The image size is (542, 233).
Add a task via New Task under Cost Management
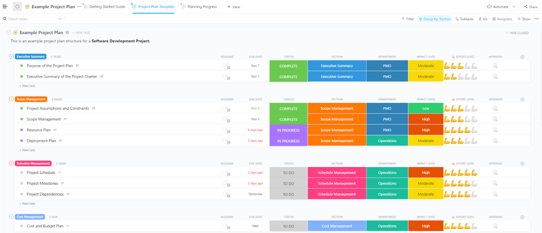27,232
